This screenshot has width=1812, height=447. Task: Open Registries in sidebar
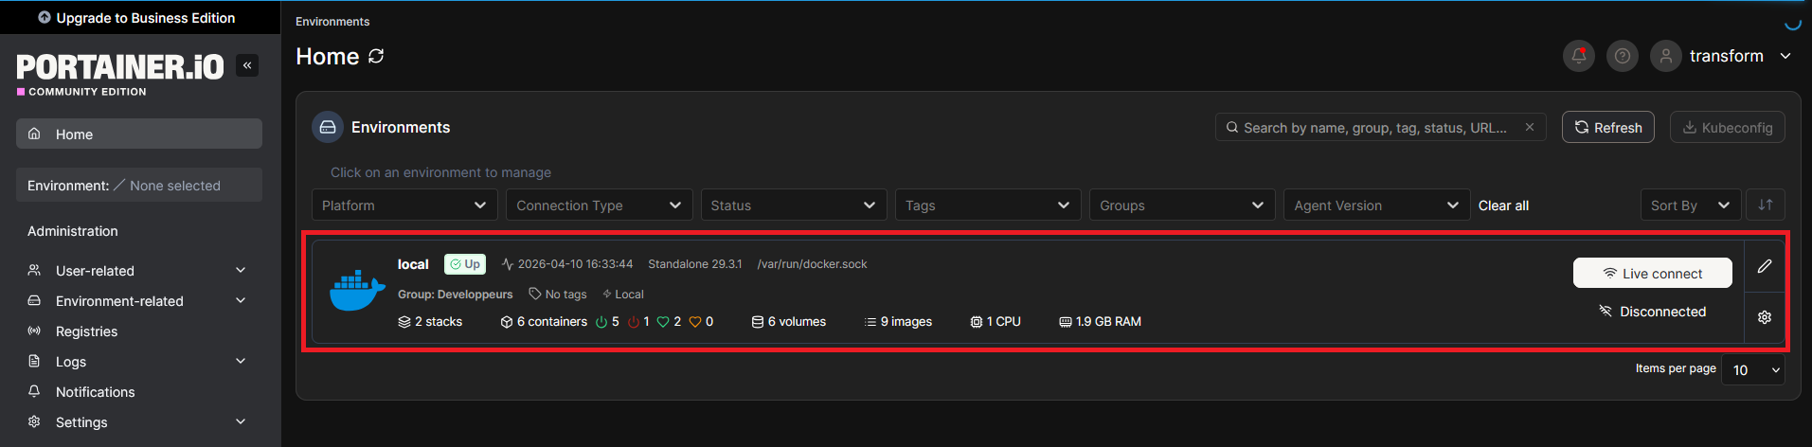139,331
